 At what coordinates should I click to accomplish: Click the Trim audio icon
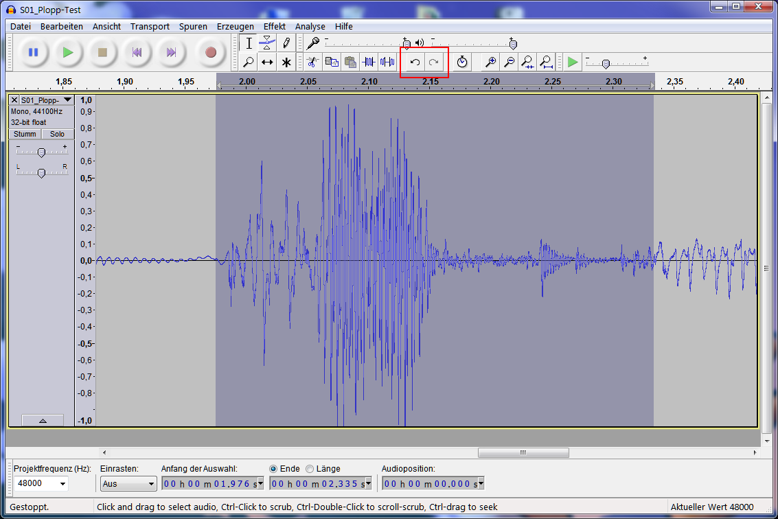pyautogui.click(x=369, y=62)
